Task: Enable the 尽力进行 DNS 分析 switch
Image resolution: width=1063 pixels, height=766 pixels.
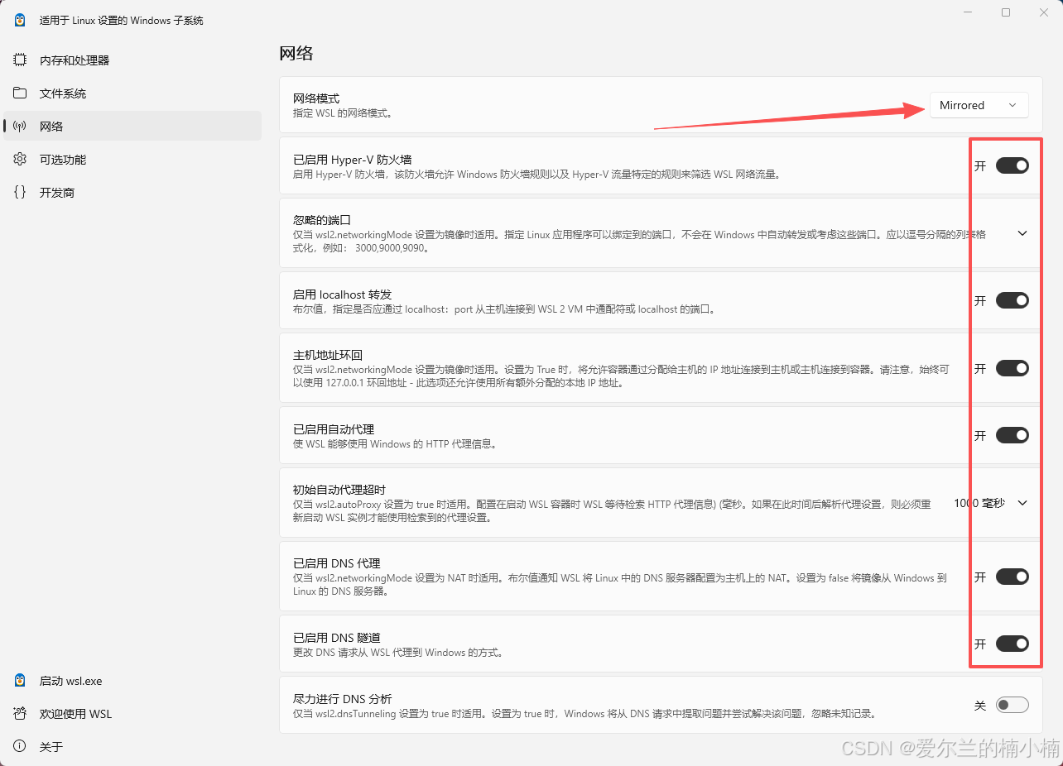Action: tap(1012, 705)
